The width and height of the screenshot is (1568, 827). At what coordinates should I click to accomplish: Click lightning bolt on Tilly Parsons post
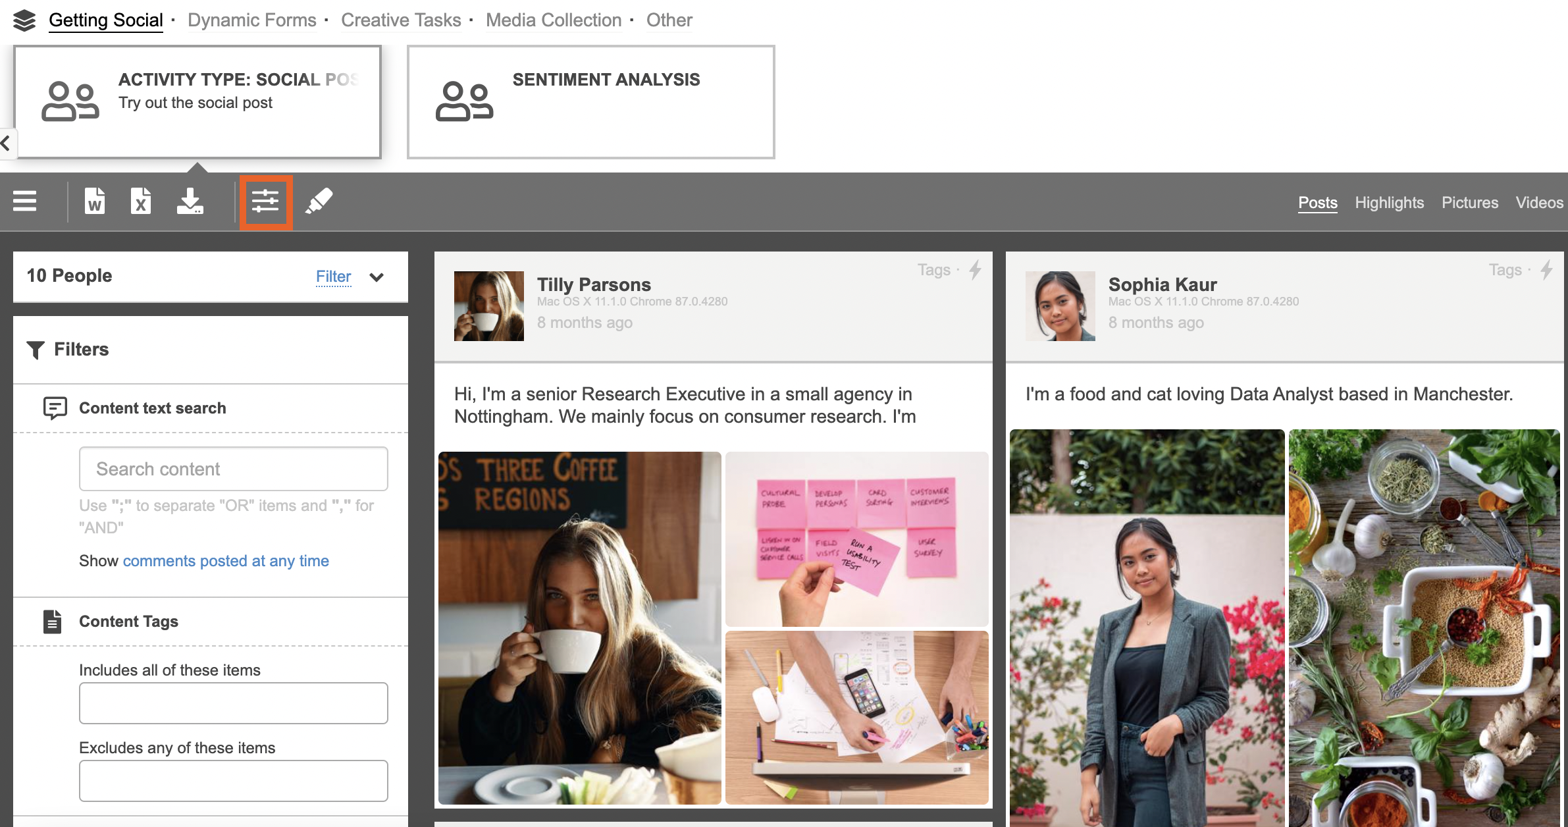[x=976, y=269]
